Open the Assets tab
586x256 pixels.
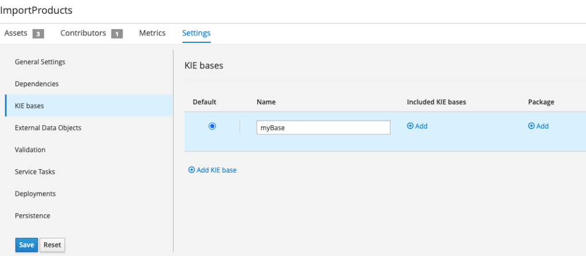pyautogui.click(x=15, y=33)
